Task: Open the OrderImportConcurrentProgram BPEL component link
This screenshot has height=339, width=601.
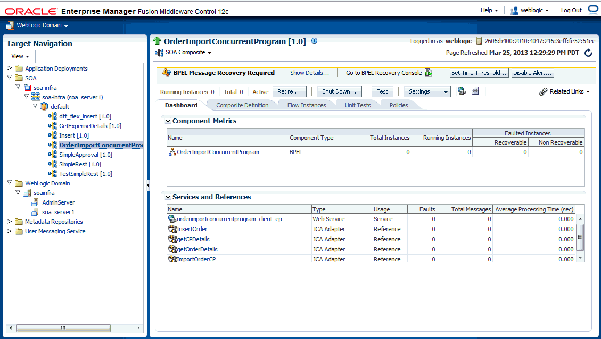Action: pyautogui.click(x=218, y=152)
